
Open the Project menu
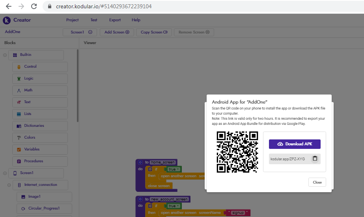click(73, 20)
